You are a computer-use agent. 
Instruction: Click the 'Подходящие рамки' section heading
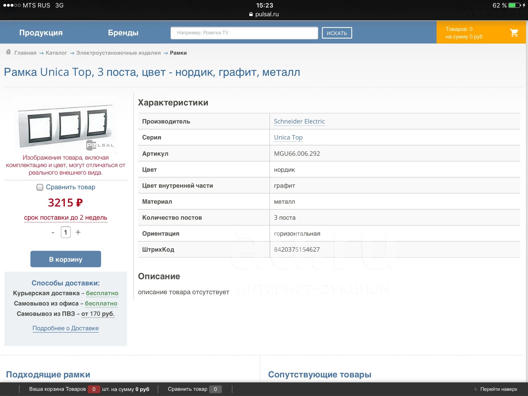tap(48, 374)
